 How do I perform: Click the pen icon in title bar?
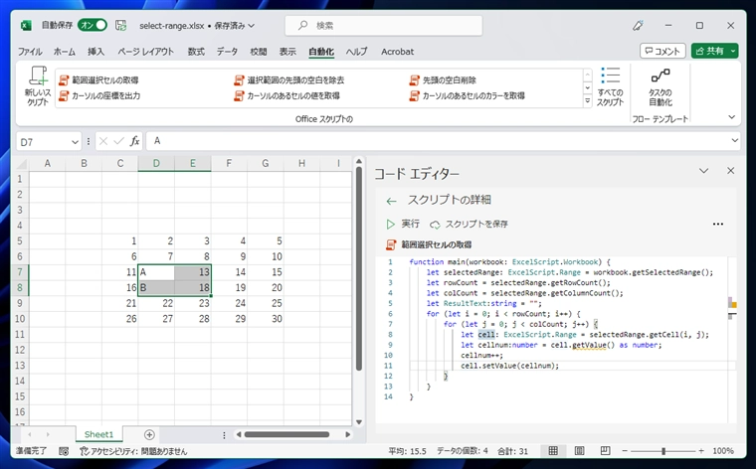pos(638,26)
